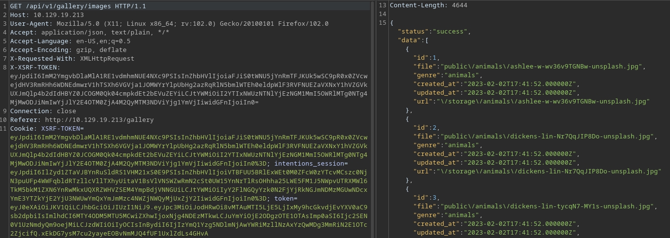The image size is (670, 238).
Task: Click the Connection: close header line
Action: [36, 111]
